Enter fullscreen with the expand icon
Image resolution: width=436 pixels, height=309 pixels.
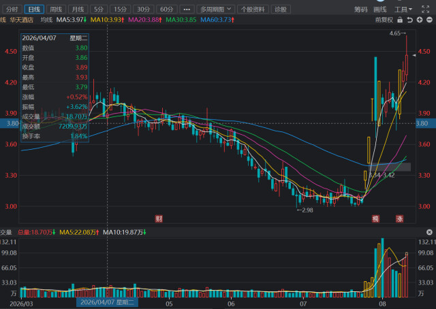[425, 9]
